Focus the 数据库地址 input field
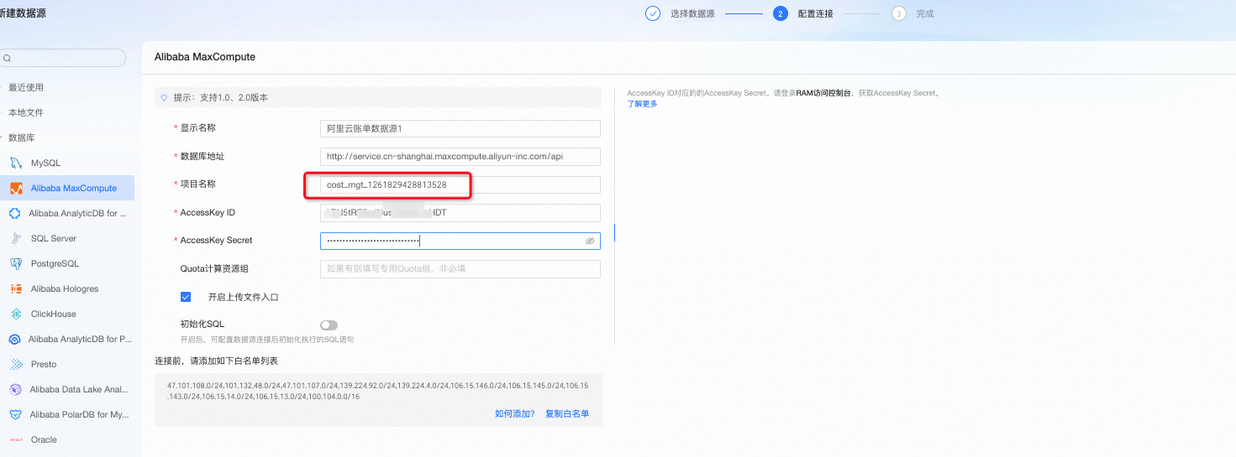Image resolution: width=1236 pixels, height=457 pixels. 460,157
